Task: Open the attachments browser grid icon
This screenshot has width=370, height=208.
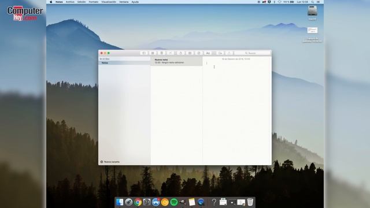Action: coord(153,53)
